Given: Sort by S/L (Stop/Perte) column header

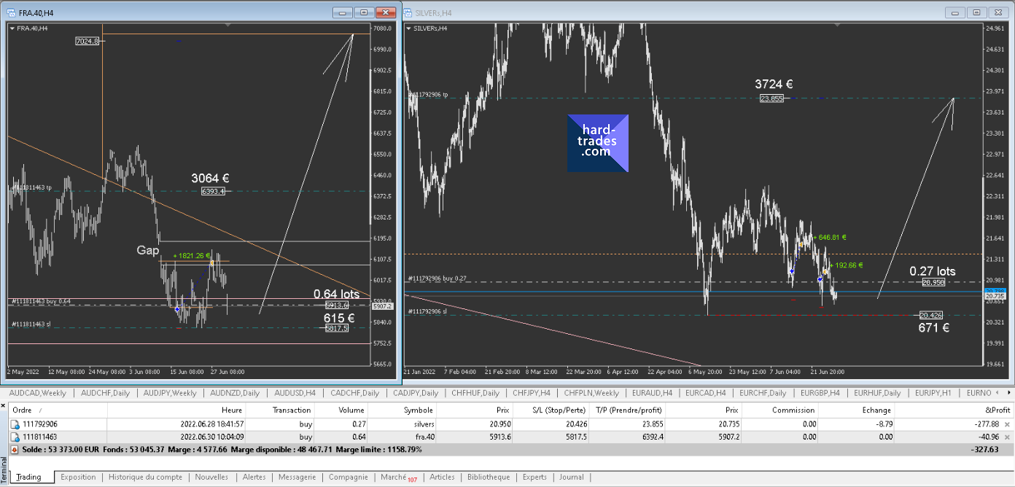Looking at the screenshot, I should pos(549,410).
